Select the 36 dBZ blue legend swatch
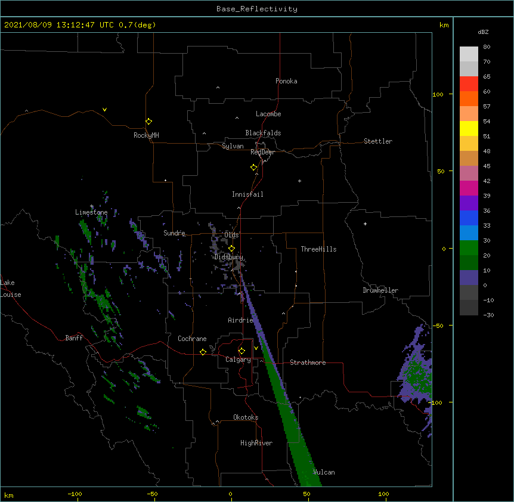514x502 pixels. tap(469, 218)
